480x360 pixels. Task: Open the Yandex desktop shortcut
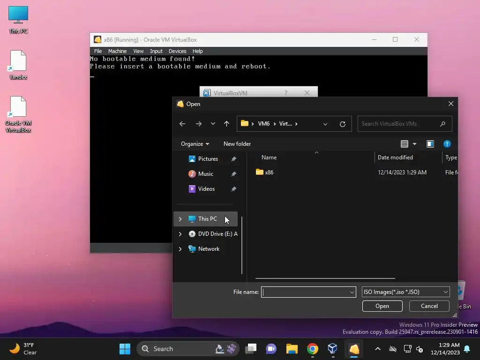[18, 65]
